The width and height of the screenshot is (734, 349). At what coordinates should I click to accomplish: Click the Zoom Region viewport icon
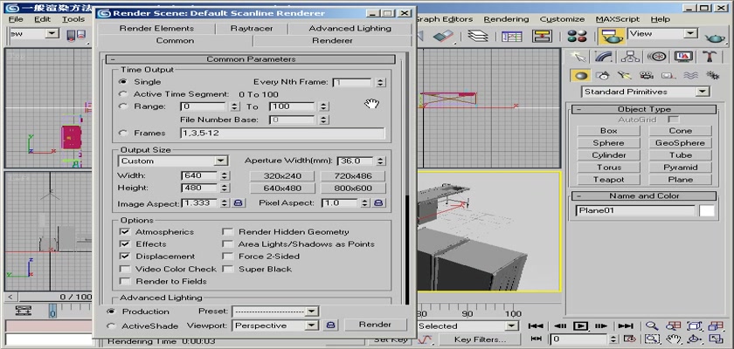(x=652, y=339)
